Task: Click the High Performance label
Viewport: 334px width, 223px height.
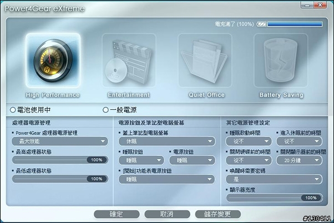Action: click(x=53, y=95)
